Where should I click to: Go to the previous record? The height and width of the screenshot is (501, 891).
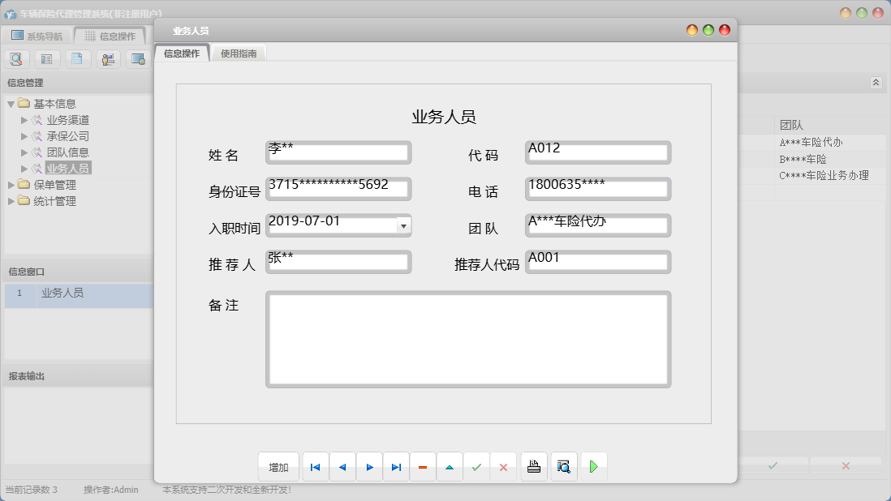(x=342, y=466)
